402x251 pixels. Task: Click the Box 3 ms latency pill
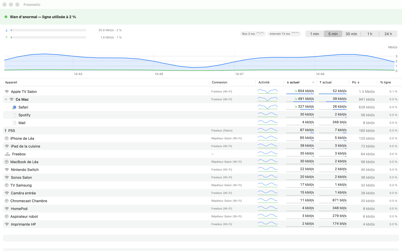point(253,34)
